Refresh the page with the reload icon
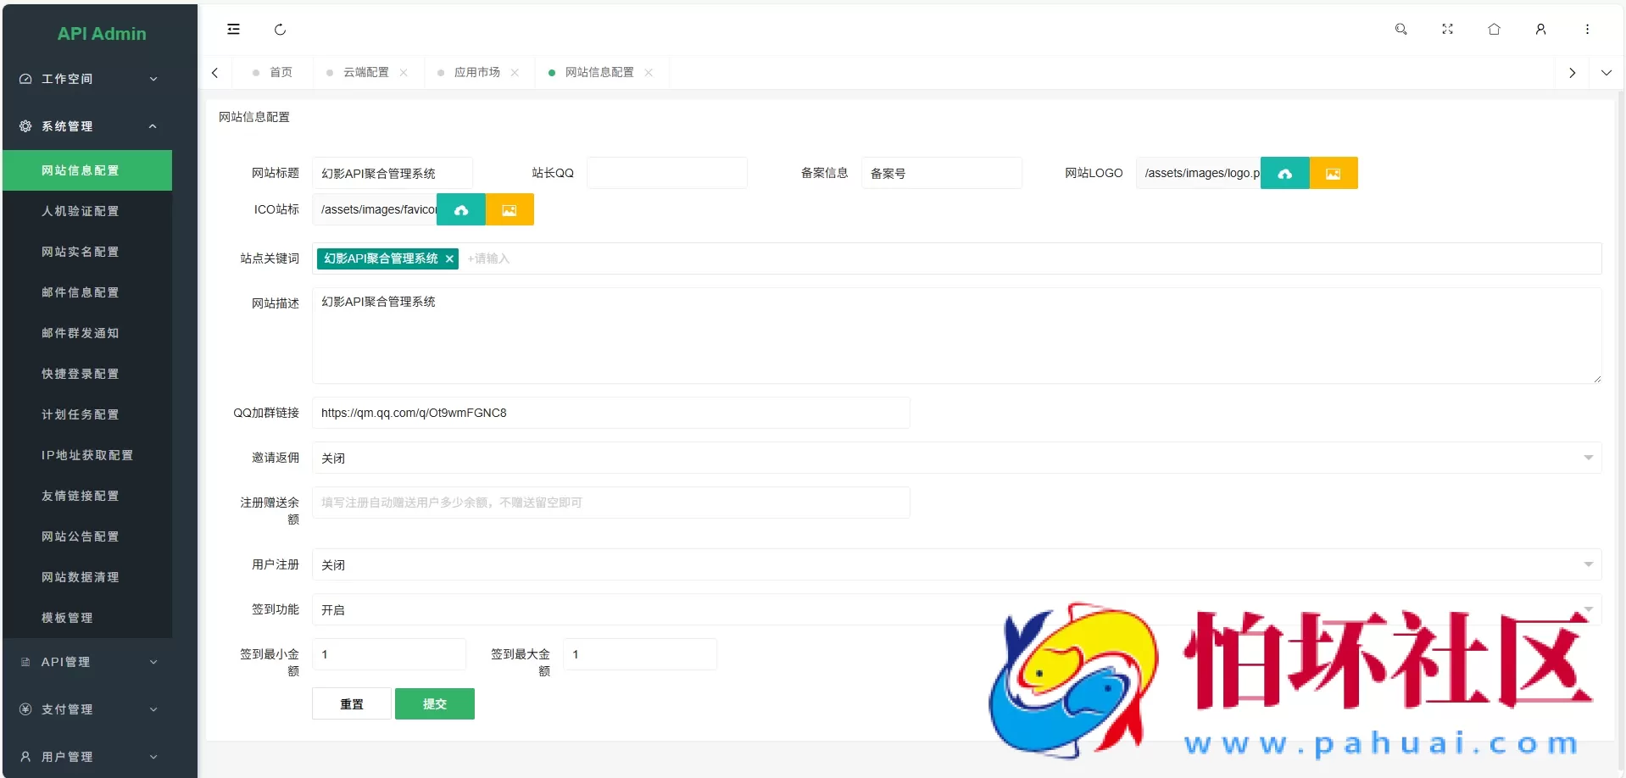The image size is (1626, 778). (281, 29)
